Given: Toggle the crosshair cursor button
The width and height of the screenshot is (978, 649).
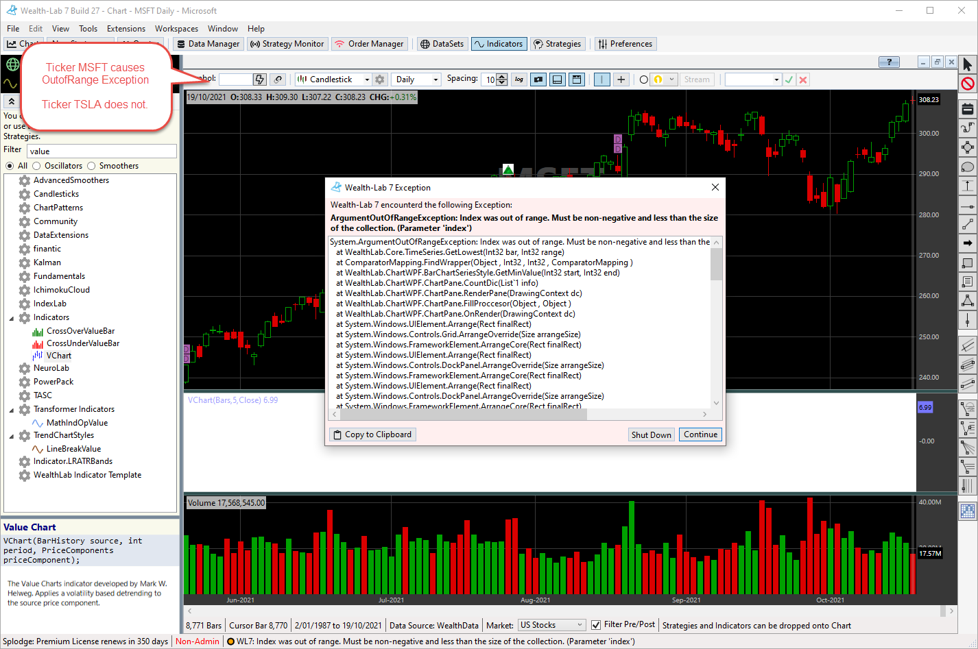Looking at the screenshot, I should [621, 79].
